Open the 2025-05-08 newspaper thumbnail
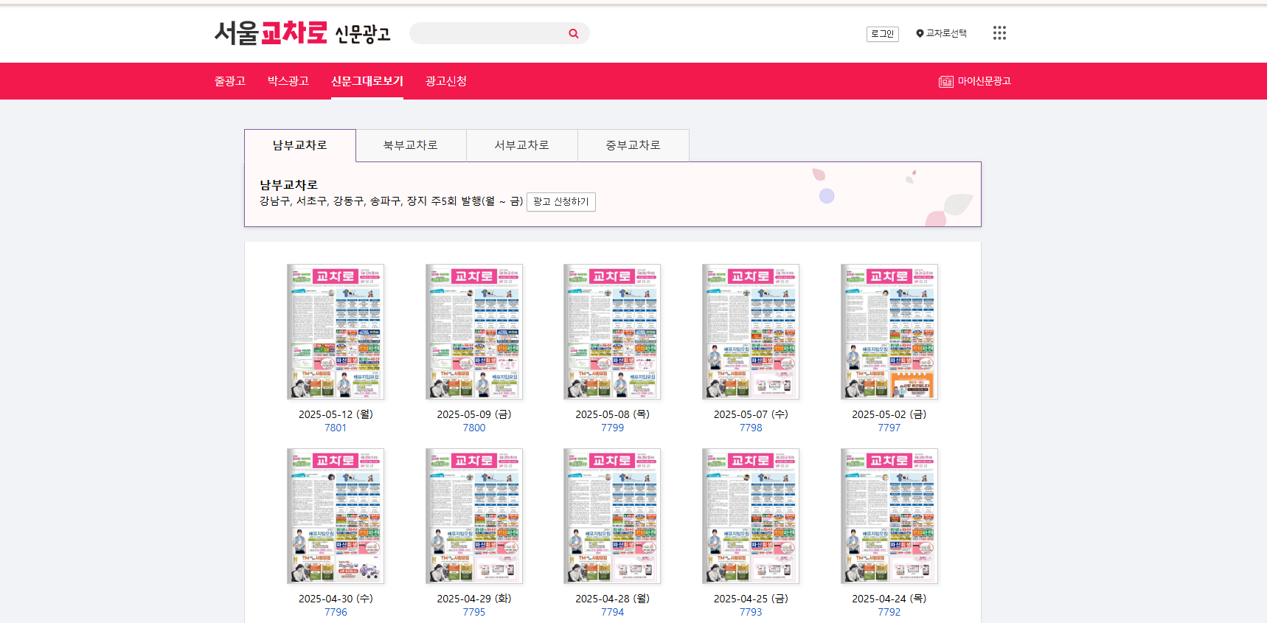The width and height of the screenshot is (1267, 623). [x=612, y=332]
